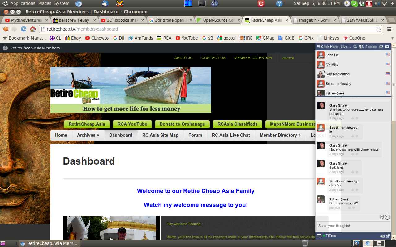Select NY Mike in online list
This screenshot has width=396, height=247.
tap(353, 65)
